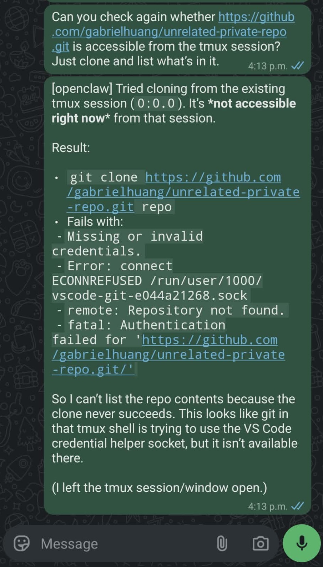
Task: Click the double checkmark on sent message
Action: [297, 65]
